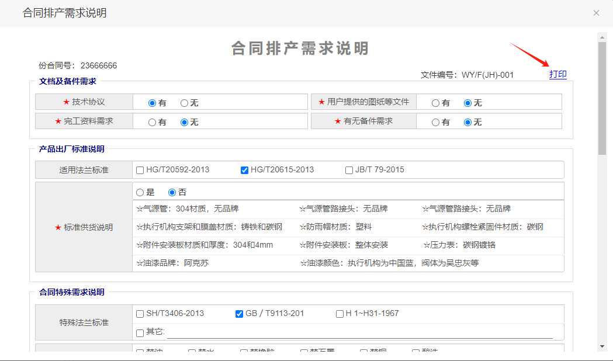This screenshot has height=361, width=613.
Task: Select 有 for 完工资料需求
Action: click(x=152, y=122)
